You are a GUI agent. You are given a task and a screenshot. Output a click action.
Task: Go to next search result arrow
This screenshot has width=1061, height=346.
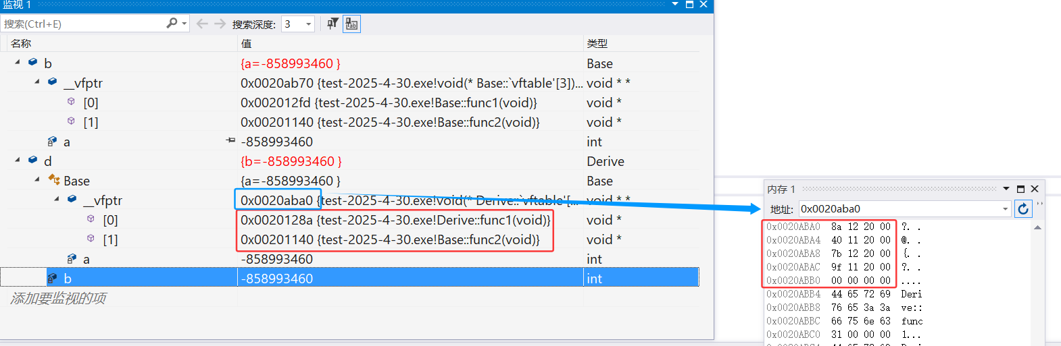(220, 24)
